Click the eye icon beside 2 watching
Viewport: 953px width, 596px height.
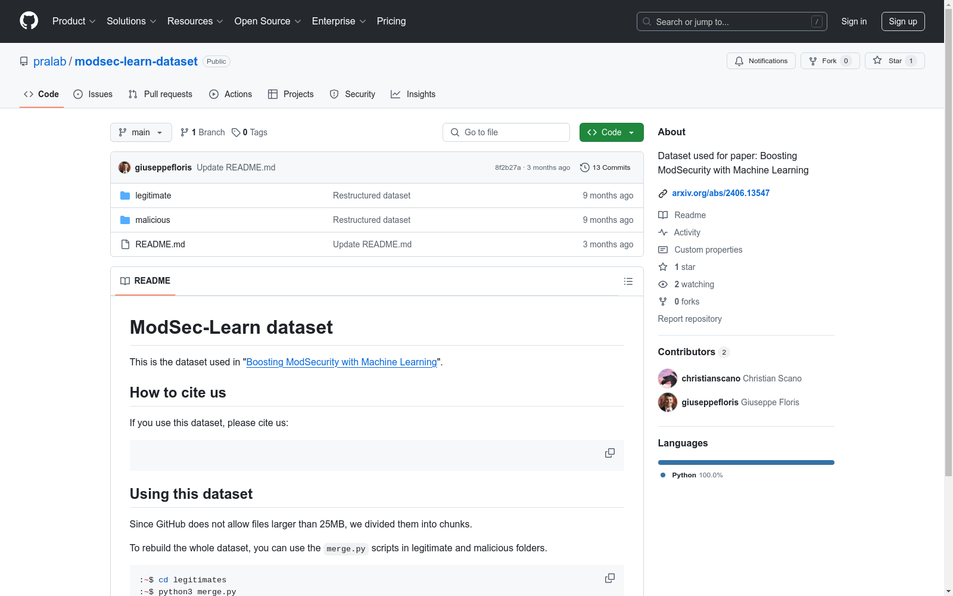[663, 284]
